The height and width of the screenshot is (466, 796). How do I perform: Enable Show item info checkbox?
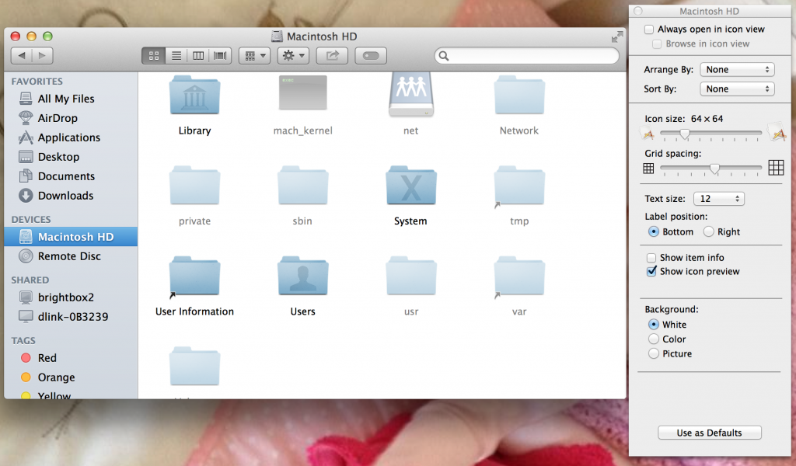click(651, 258)
